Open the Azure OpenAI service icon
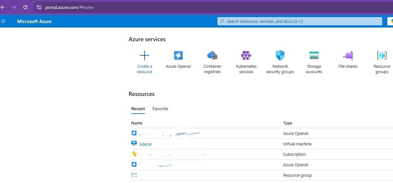The image size is (393, 183). pos(178,55)
